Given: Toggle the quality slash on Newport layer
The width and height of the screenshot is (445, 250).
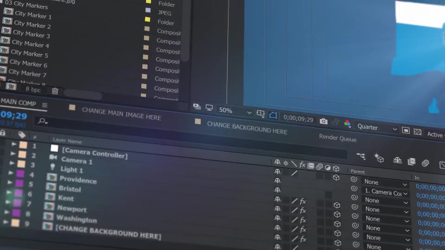Looking at the screenshot, I should click(295, 228).
